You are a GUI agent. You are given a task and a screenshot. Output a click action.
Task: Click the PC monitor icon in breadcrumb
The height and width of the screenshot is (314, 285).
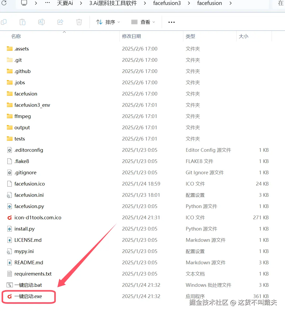tap(24, 3)
